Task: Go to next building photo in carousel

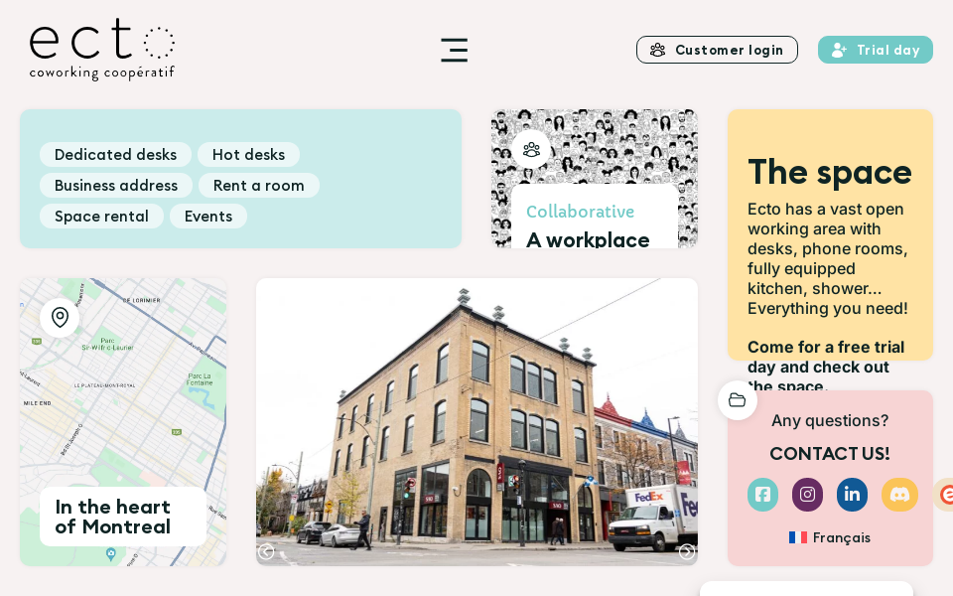Action: click(686, 551)
